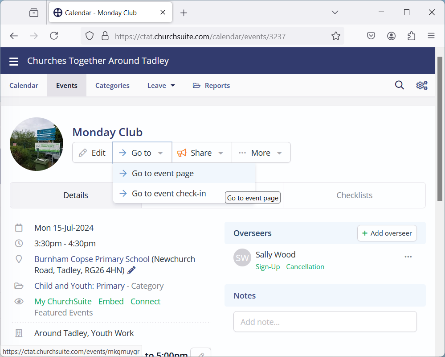Open the Burnham Copse Primary School link

click(x=92, y=259)
